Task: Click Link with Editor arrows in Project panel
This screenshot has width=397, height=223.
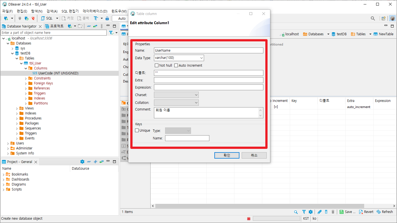Action: (102, 162)
